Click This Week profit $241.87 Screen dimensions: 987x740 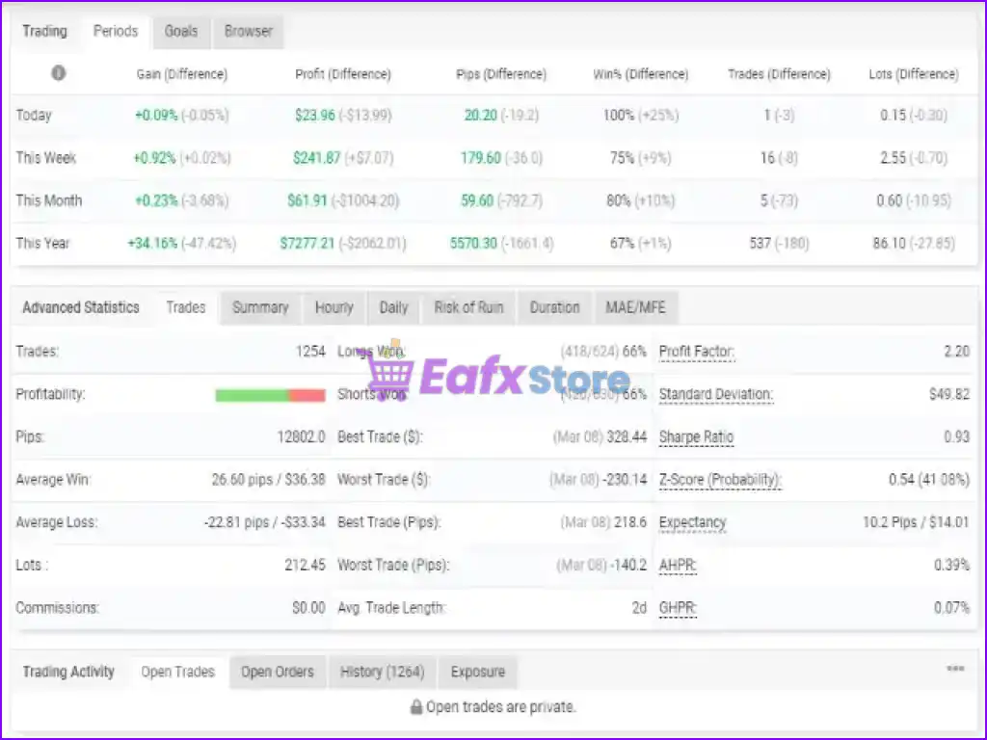pyautogui.click(x=316, y=158)
